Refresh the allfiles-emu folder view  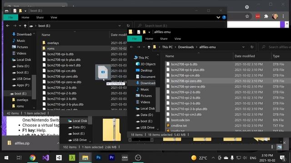coord(252,47)
